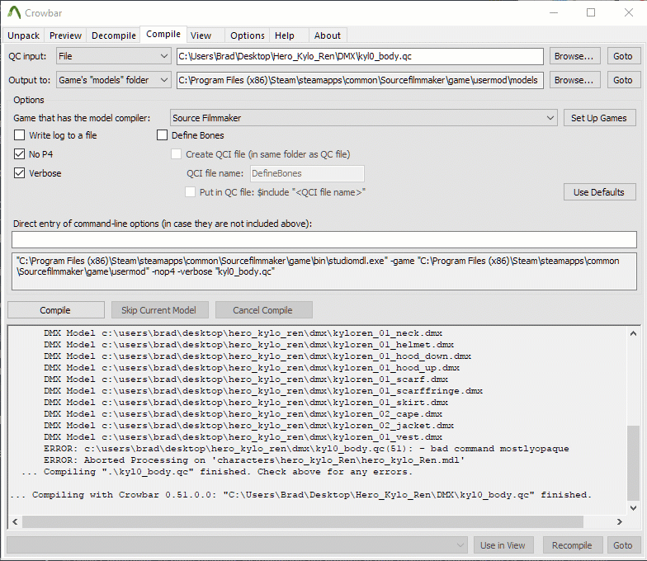Click the log scrollbar down arrow
The height and width of the screenshot is (561, 647).
(x=634, y=508)
